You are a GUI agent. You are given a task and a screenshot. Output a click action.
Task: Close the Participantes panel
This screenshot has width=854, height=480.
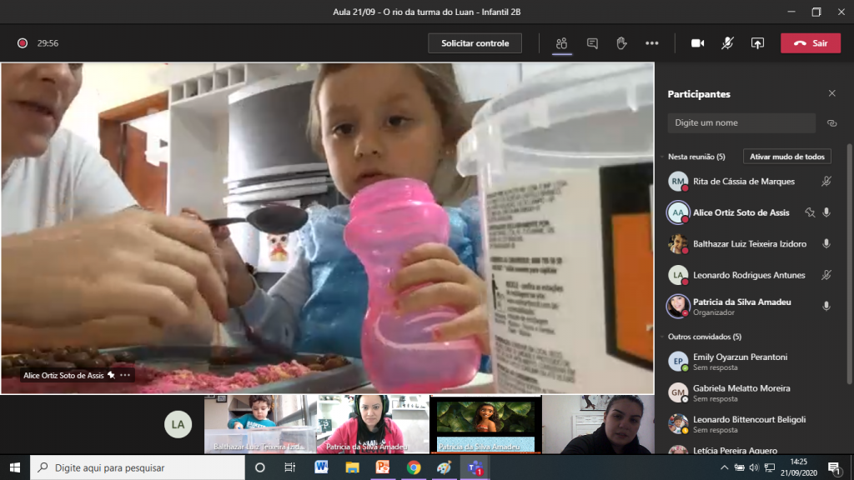coord(831,94)
